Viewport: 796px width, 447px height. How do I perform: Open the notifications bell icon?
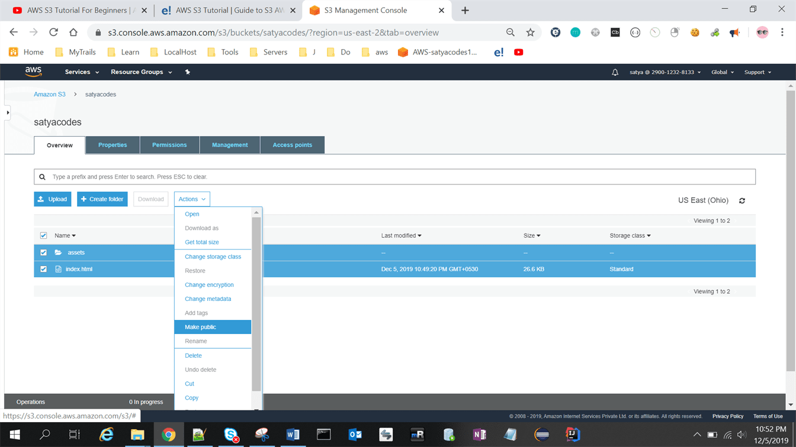tap(615, 72)
